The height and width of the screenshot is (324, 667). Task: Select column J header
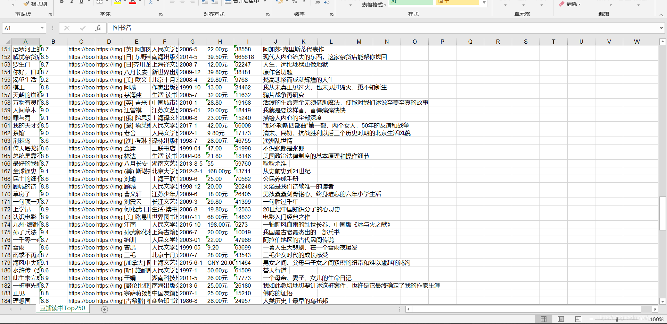(x=275, y=42)
